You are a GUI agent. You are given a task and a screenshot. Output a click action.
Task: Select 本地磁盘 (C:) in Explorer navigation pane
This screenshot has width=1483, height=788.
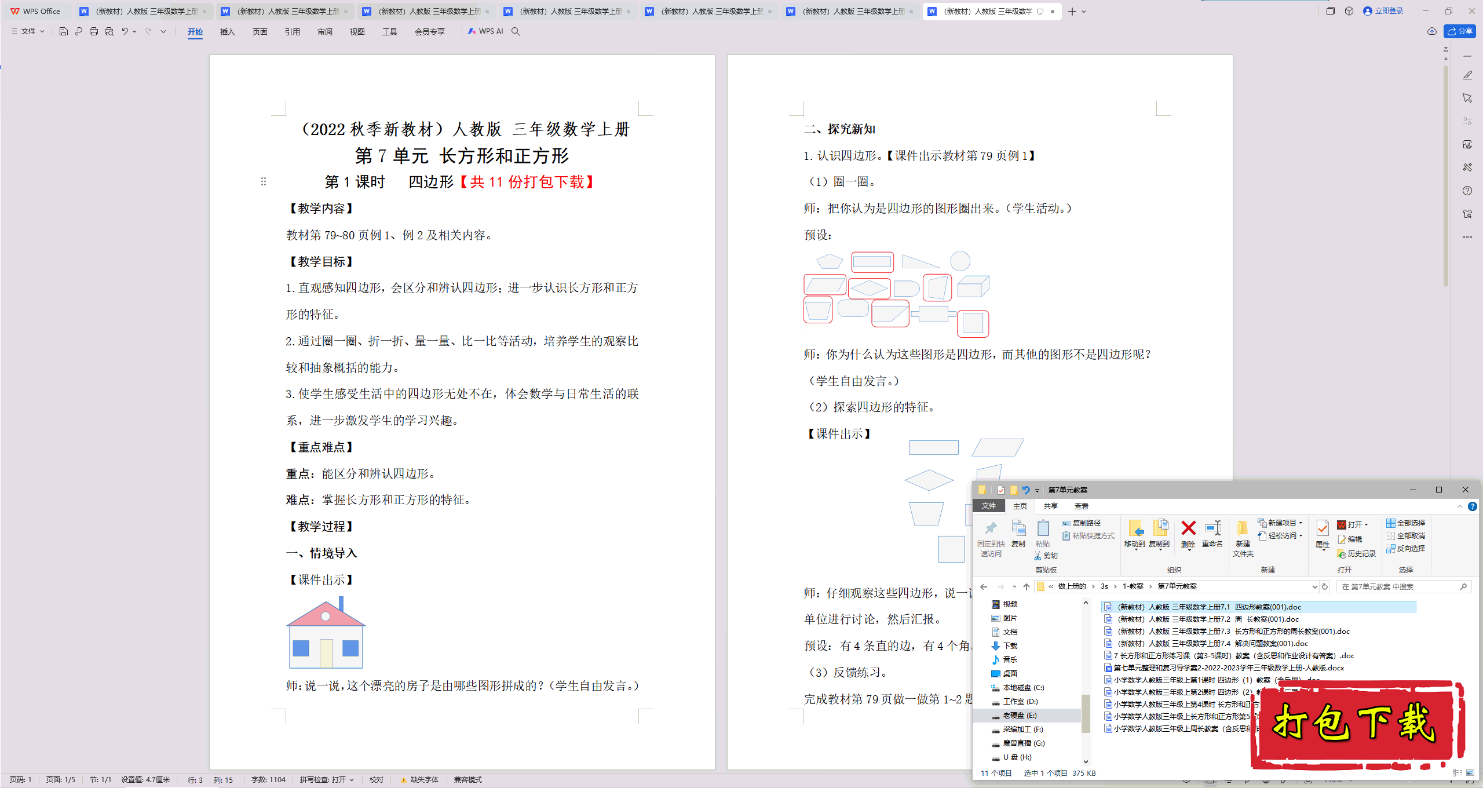tap(1018, 687)
